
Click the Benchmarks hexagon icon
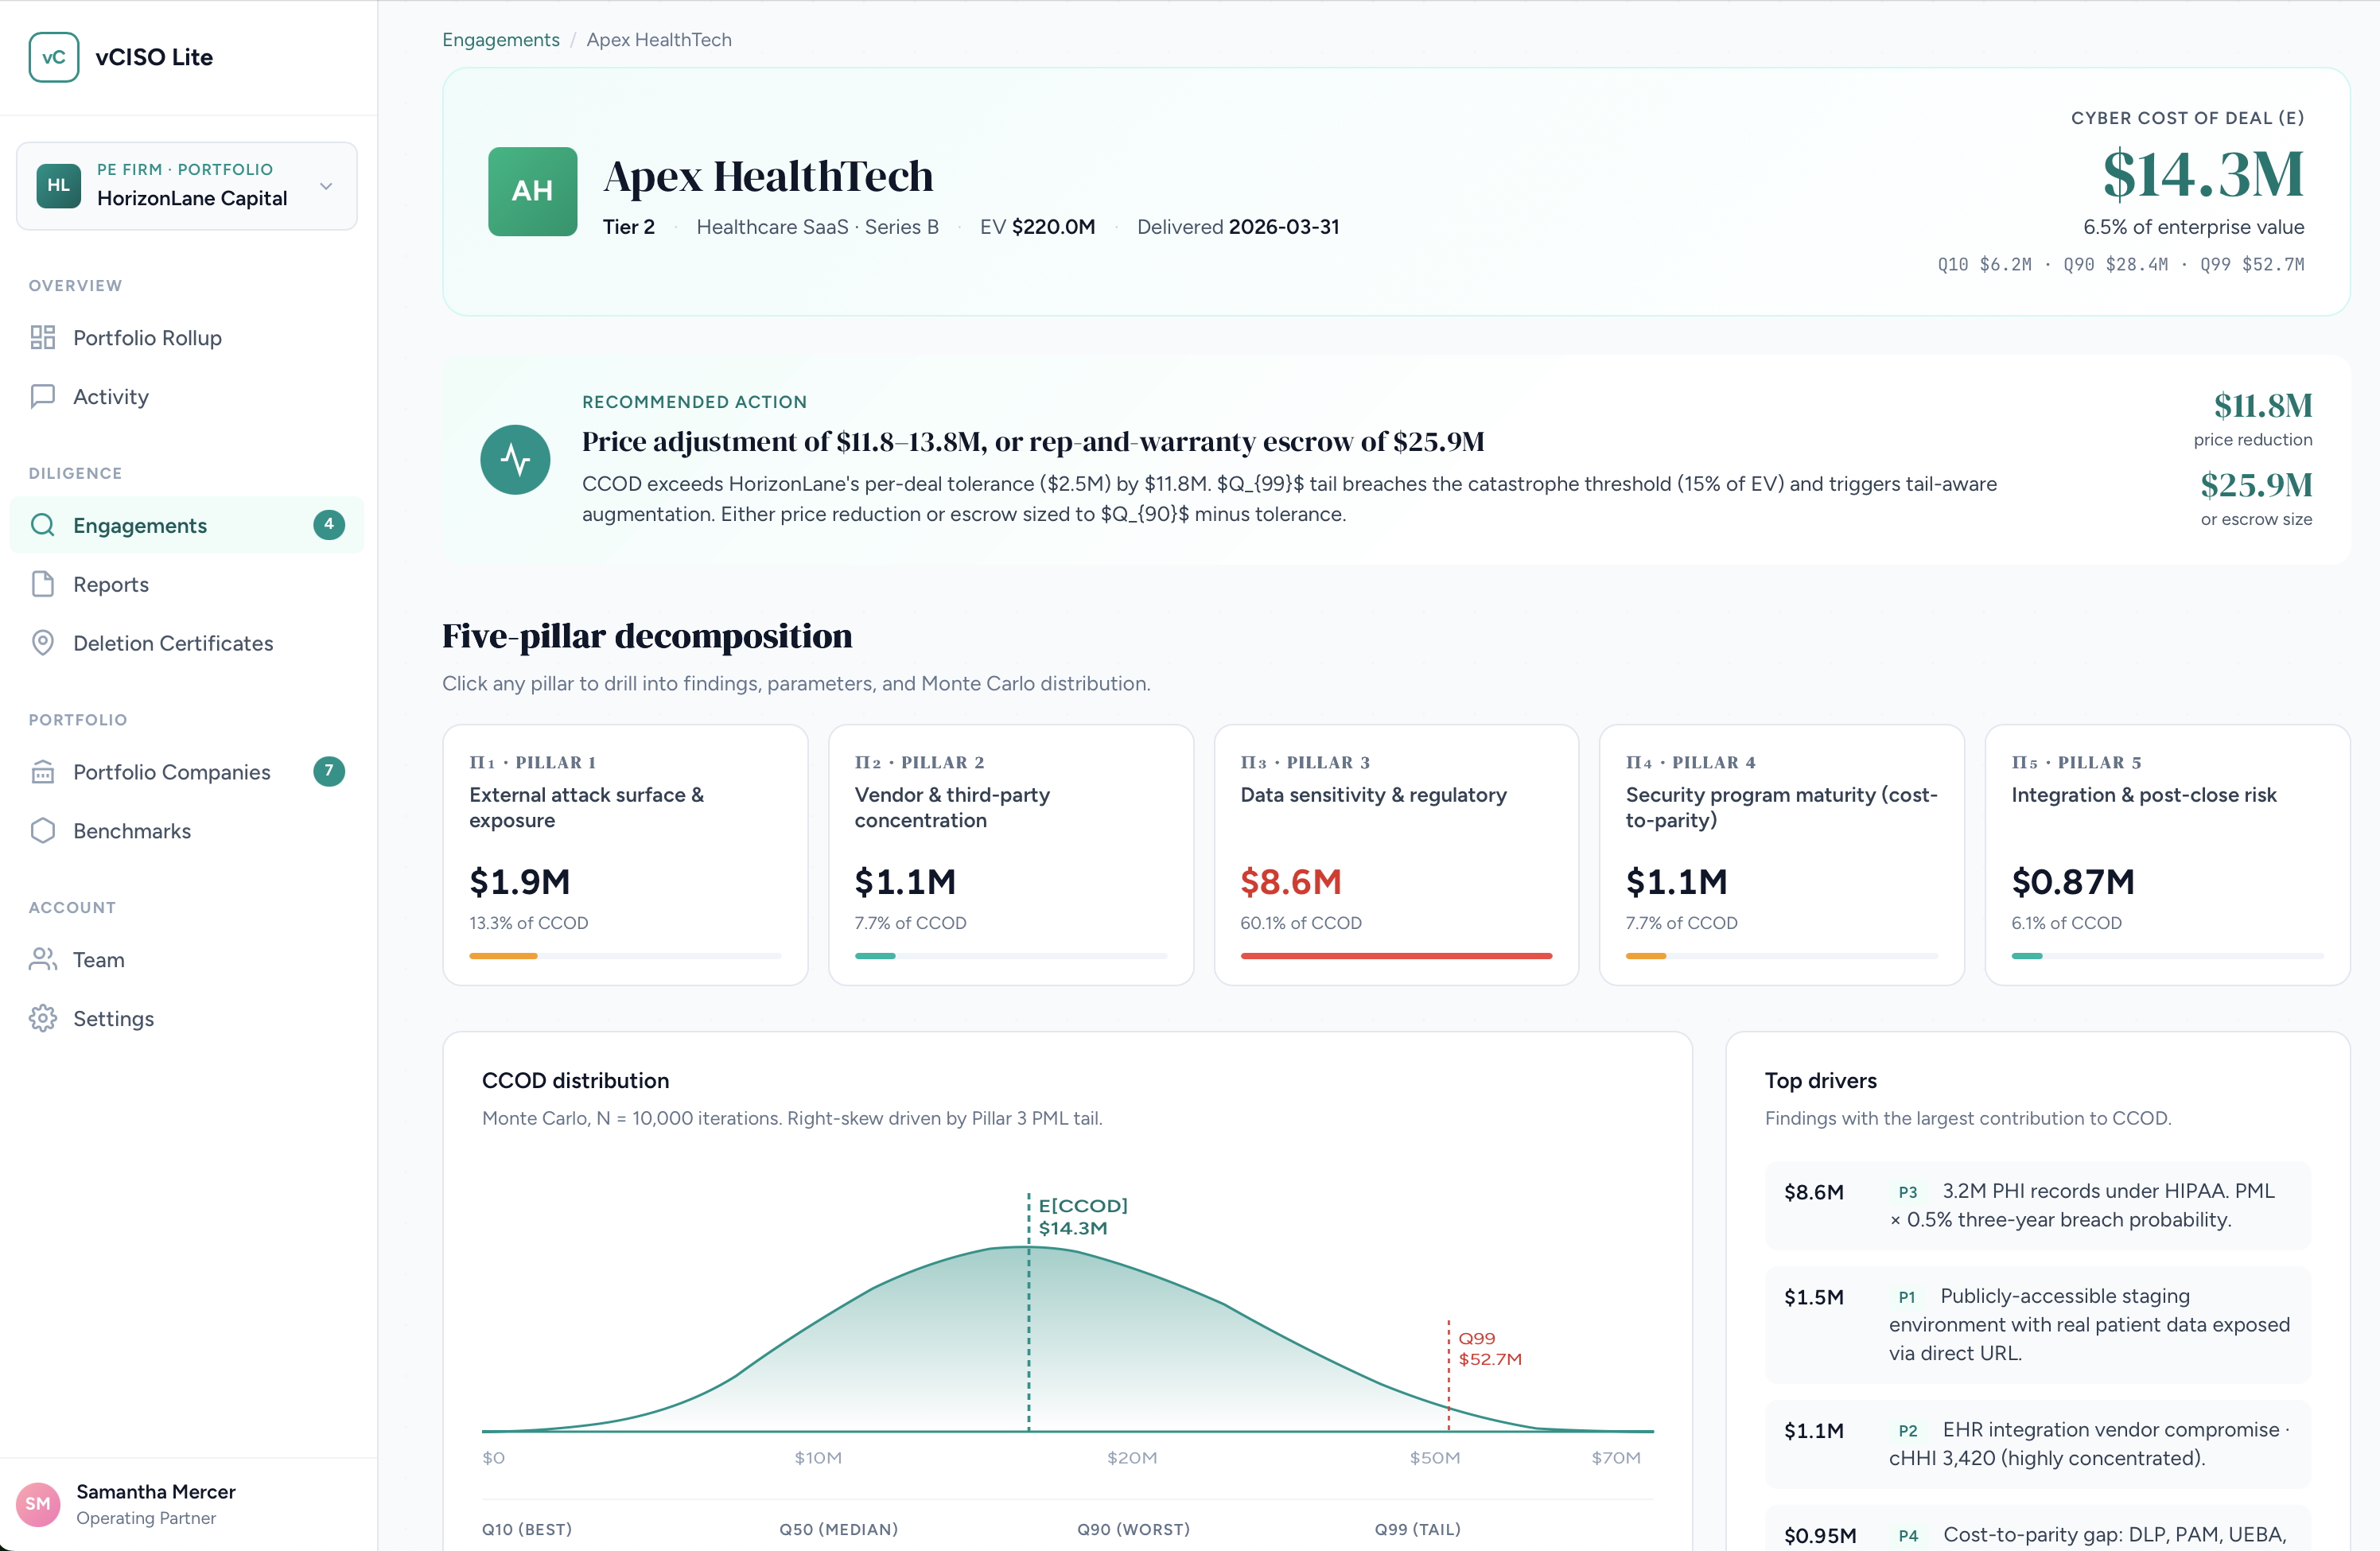(x=43, y=831)
